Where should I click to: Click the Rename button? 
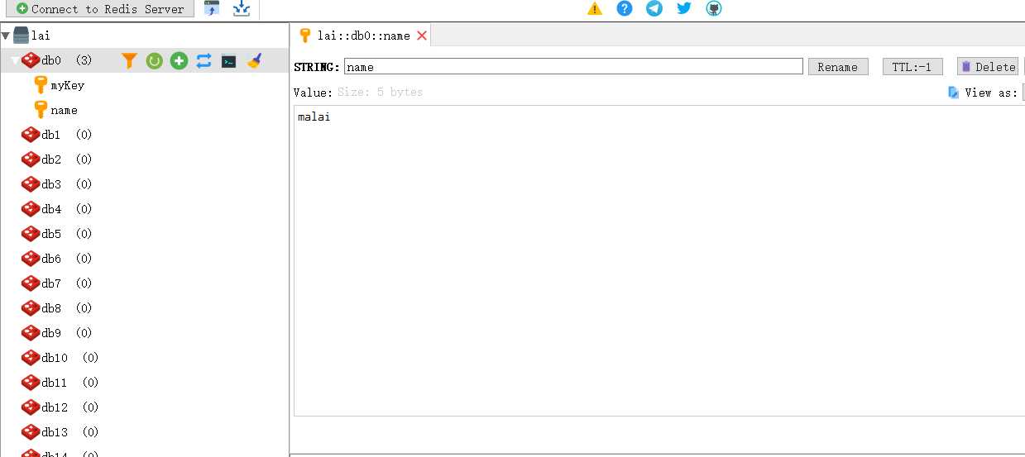[838, 67]
